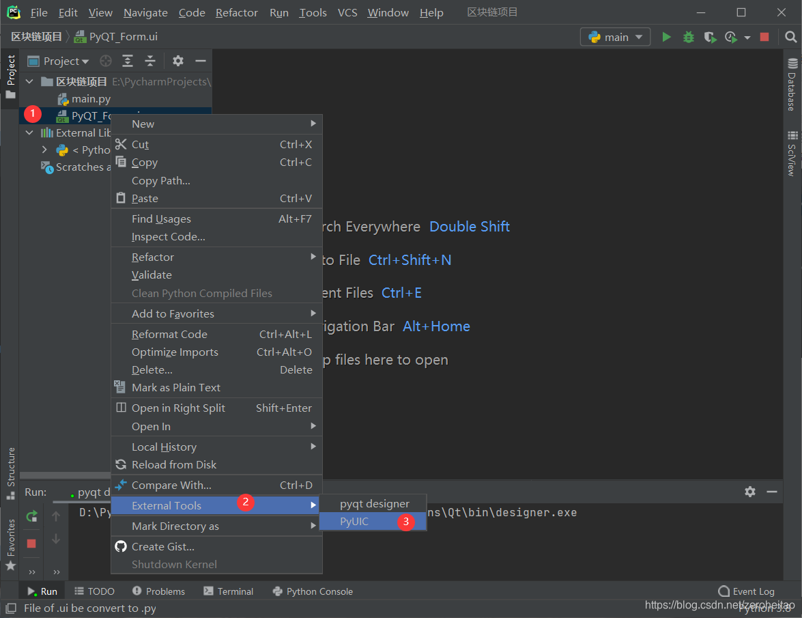Open the Structure side panel

pos(11,473)
